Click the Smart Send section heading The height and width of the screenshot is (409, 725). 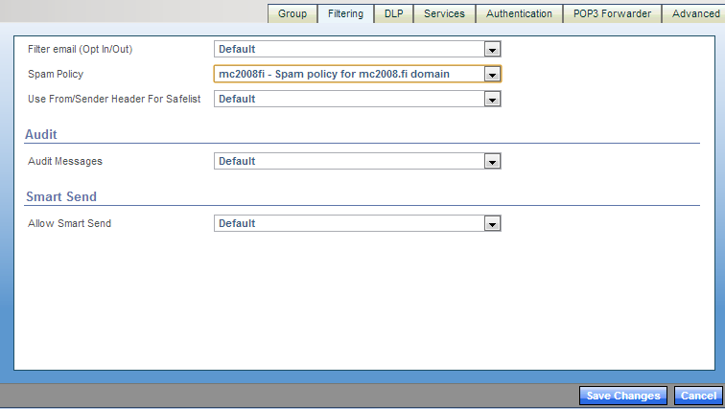coord(61,196)
